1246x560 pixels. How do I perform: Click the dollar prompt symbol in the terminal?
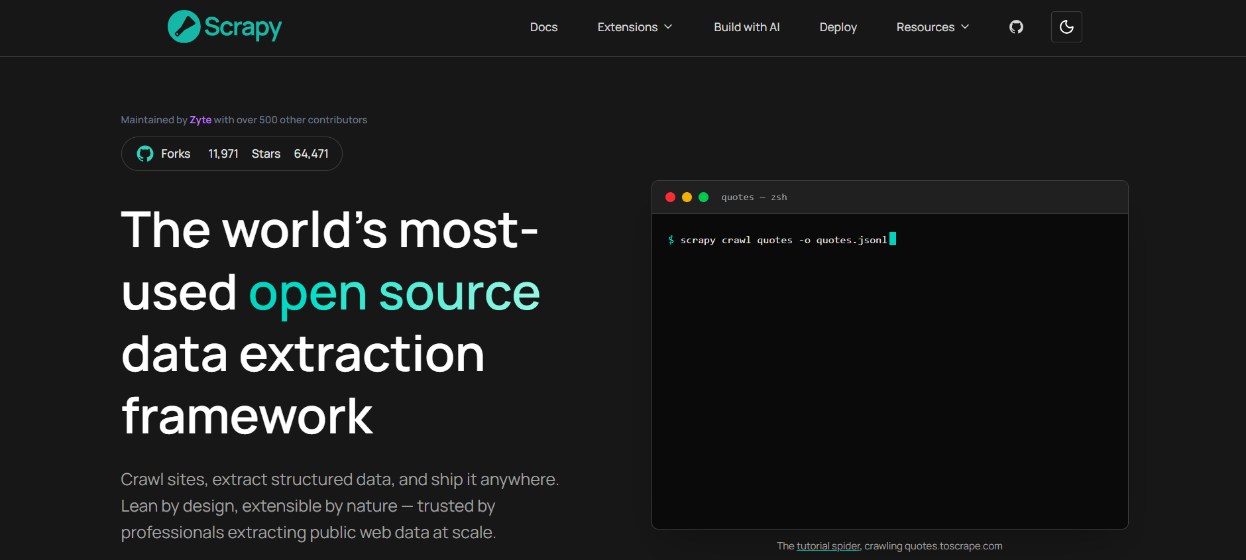click(x=671, y=240)
